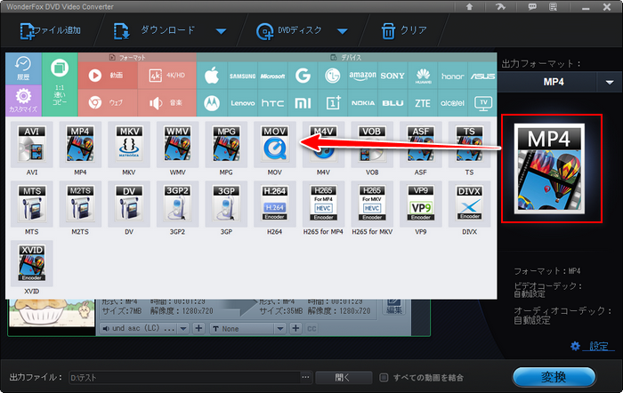Choose the XVID encoder format
Image resolution: width=623 pixels, height=393 pixels.
(32, 267)
